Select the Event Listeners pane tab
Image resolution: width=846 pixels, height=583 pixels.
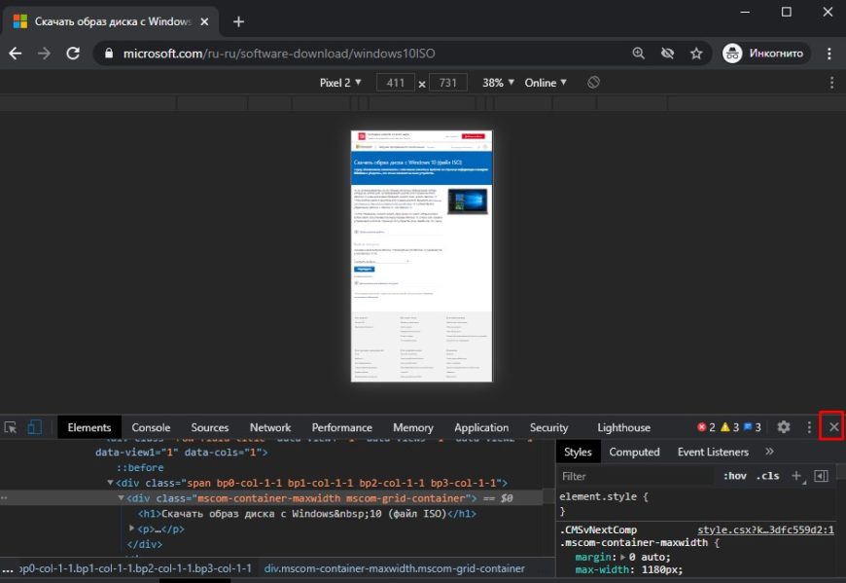point(713,452)
